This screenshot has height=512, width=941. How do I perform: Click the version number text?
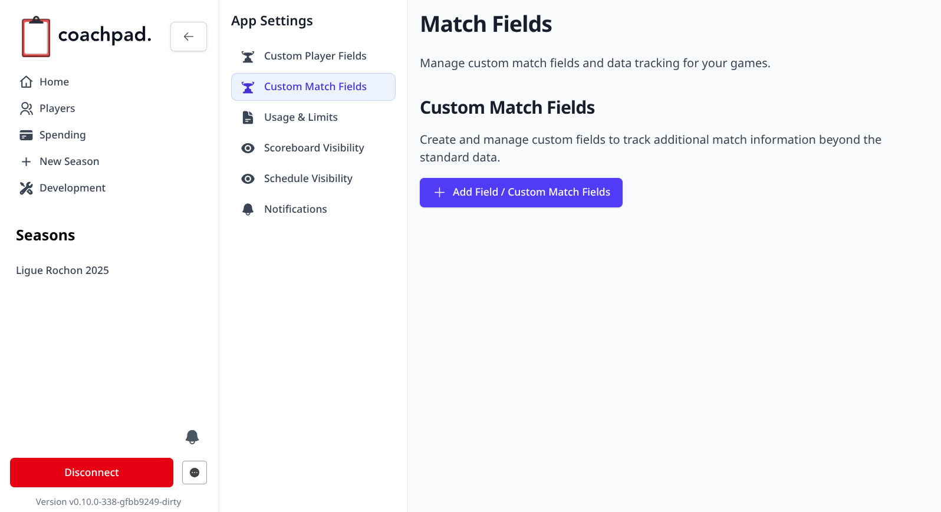[108, 502]
